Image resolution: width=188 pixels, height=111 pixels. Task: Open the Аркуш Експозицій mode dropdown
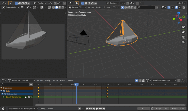click(21, 80)
